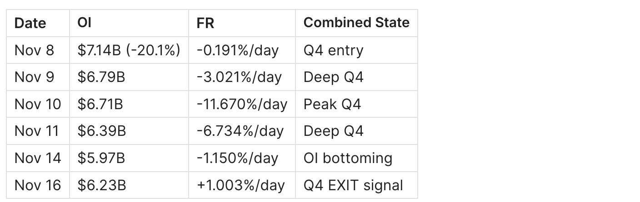Image resolution: width=640 pixels, height=202 pixels.
Task: Select the +1.003%/day cell
Action: click(241, 185)
